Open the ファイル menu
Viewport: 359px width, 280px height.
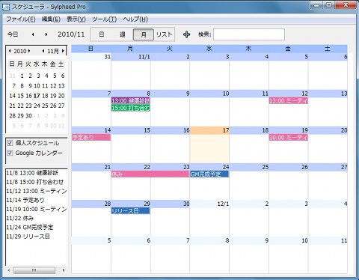21,19
